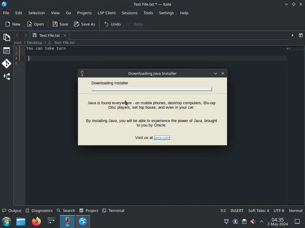The image size is (305, 228).
Task: Open the Git sidebar icon
Action: 7,64
